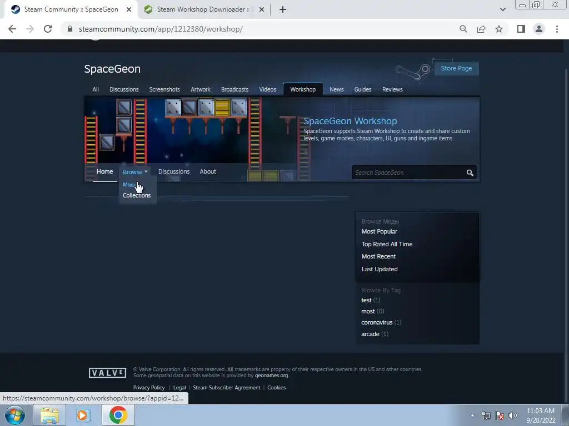Click the Valve logo in footer

pos(107,373)
